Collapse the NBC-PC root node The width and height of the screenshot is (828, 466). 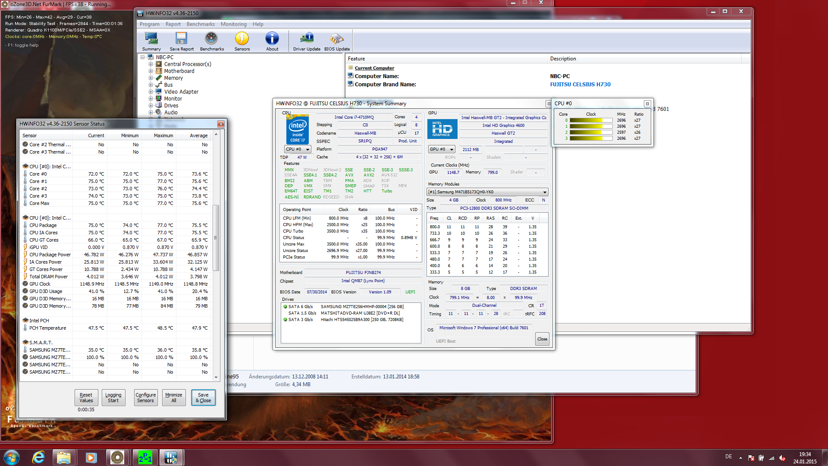(143, 57)
